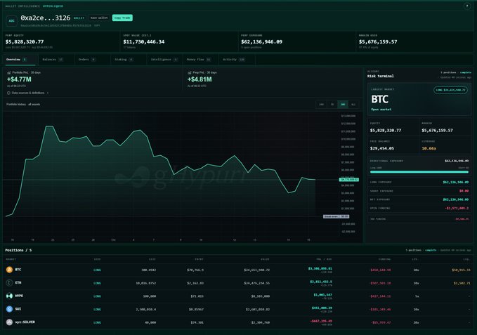Switch to the Balances tab
The height and width of the screenshot is (335, 477).
[x=56, y=60]
